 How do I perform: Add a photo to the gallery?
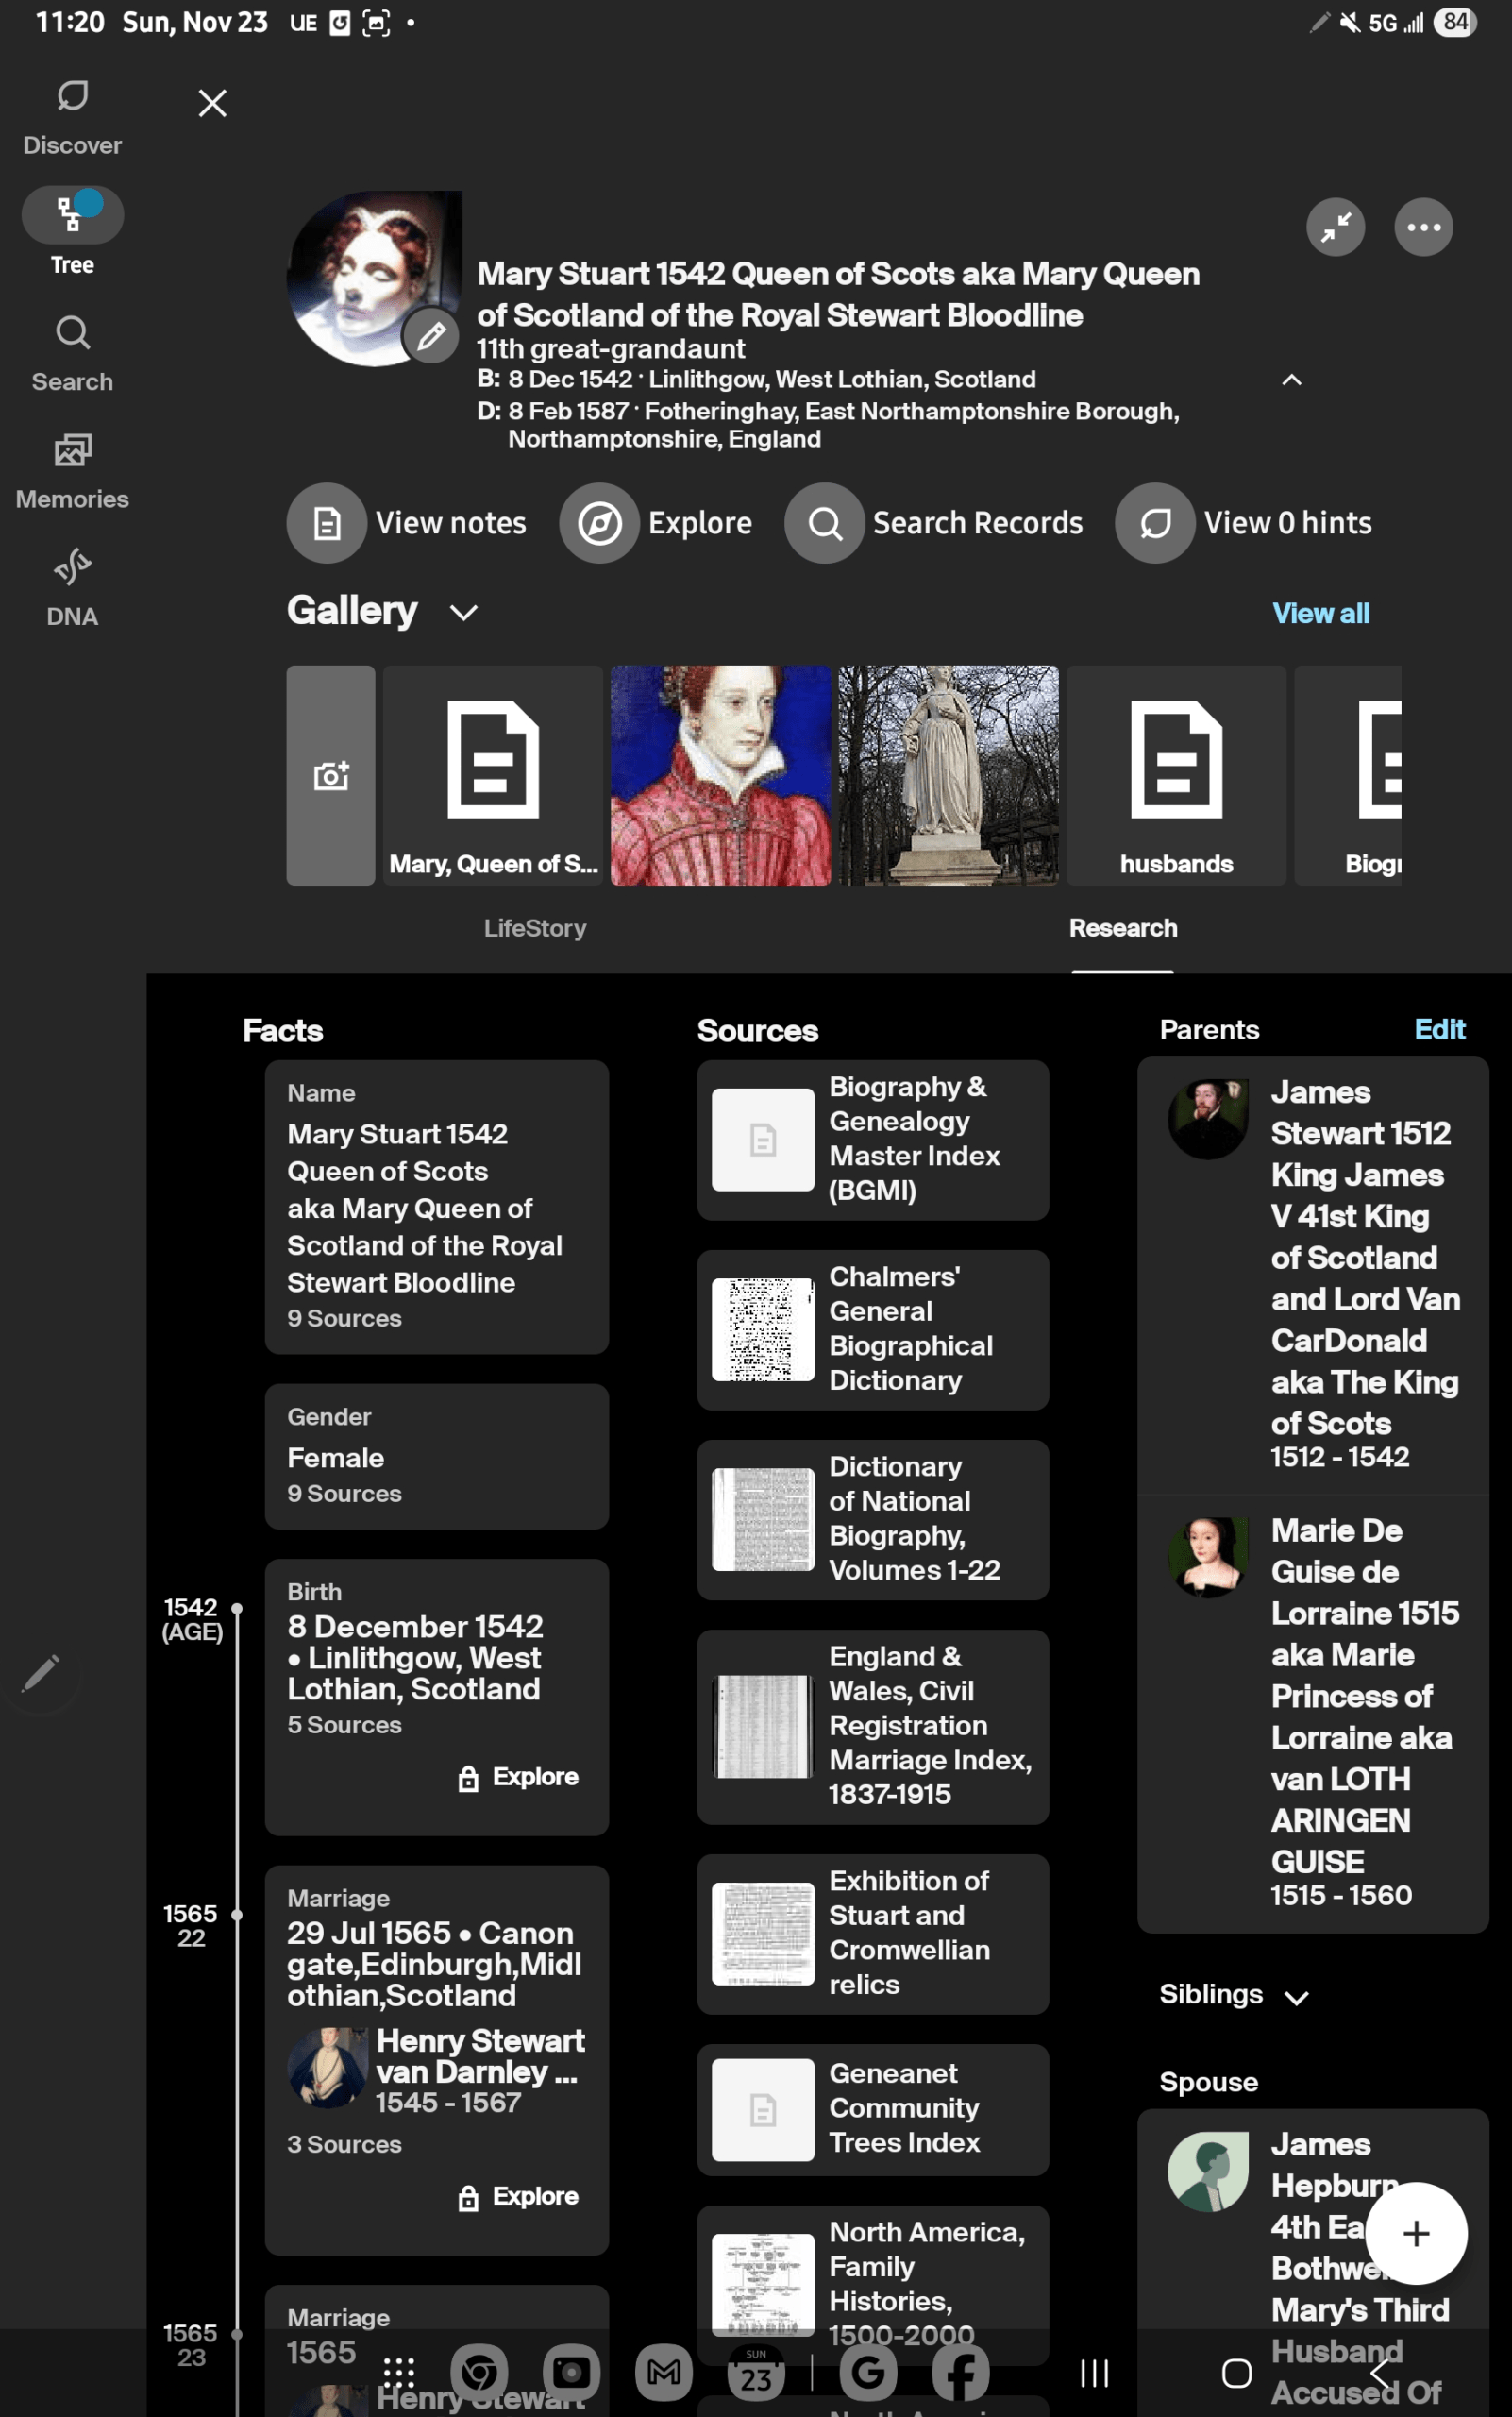point(331,775)
